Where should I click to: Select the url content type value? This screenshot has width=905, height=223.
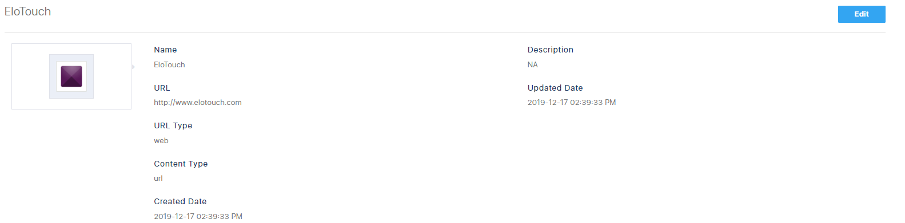point(158,179)
